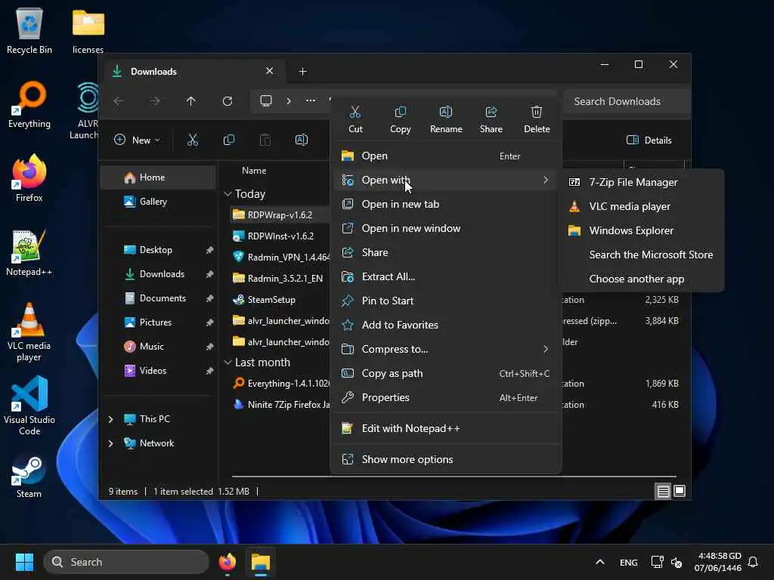Viewport: 774px width, 580px height.
Task: Navigate forward in File Explorer
Action: [x=155, y=101]
